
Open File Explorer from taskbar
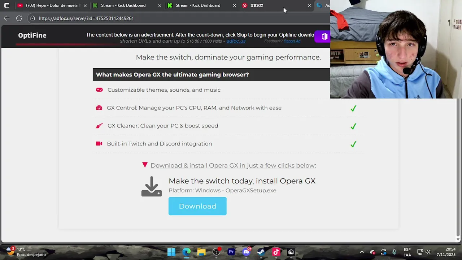pyautogui.click(x=201, y=252)
